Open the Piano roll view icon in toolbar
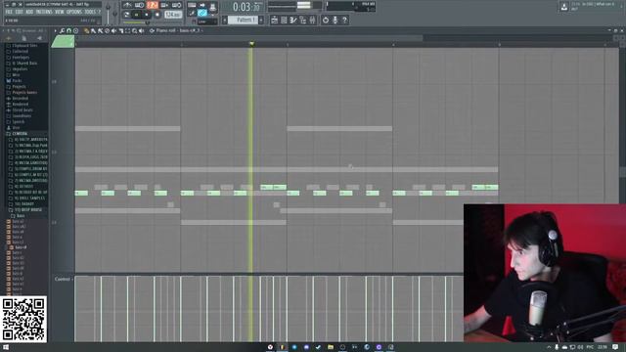 coord(293,20)
